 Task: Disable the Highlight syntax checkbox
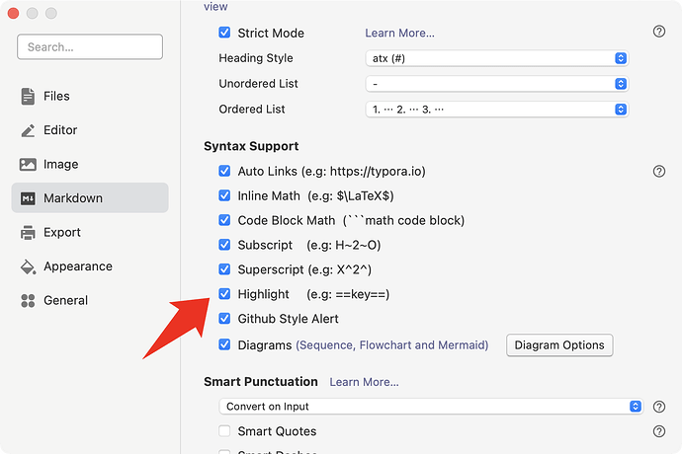[x=224, y=294]
